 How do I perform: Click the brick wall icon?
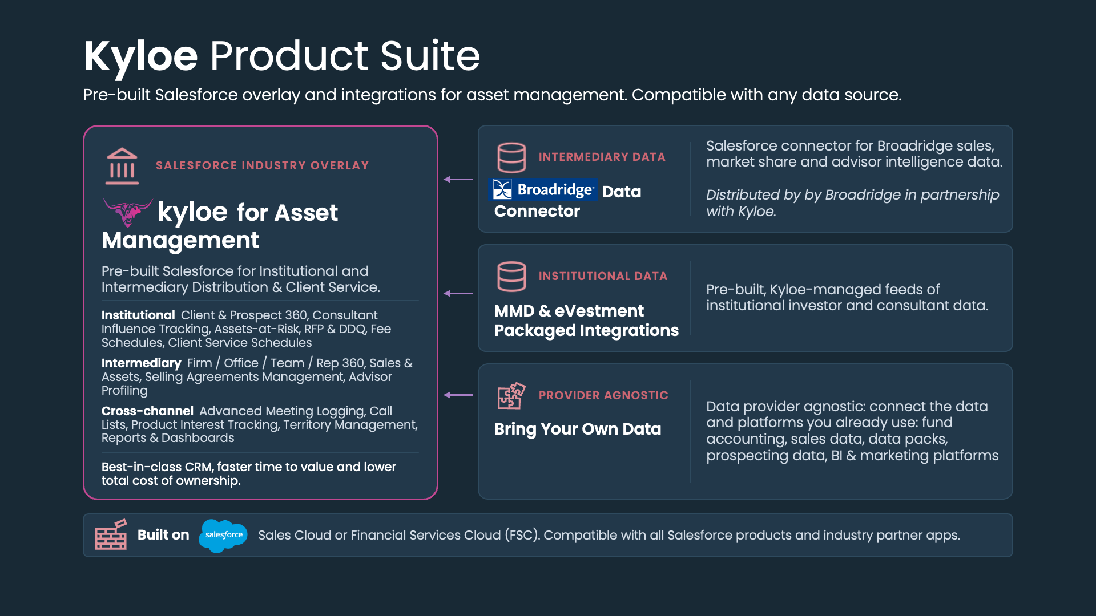click(111, 535)
